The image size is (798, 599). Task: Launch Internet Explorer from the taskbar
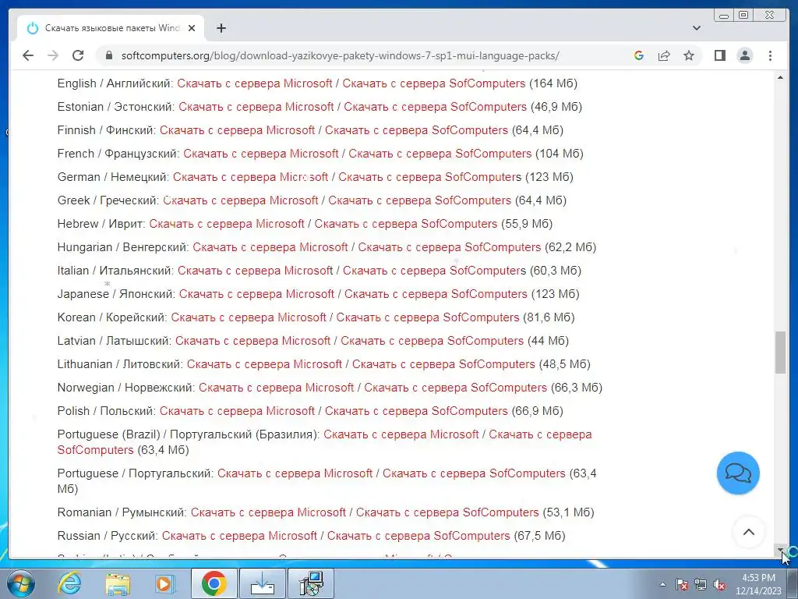click(69, 583)
